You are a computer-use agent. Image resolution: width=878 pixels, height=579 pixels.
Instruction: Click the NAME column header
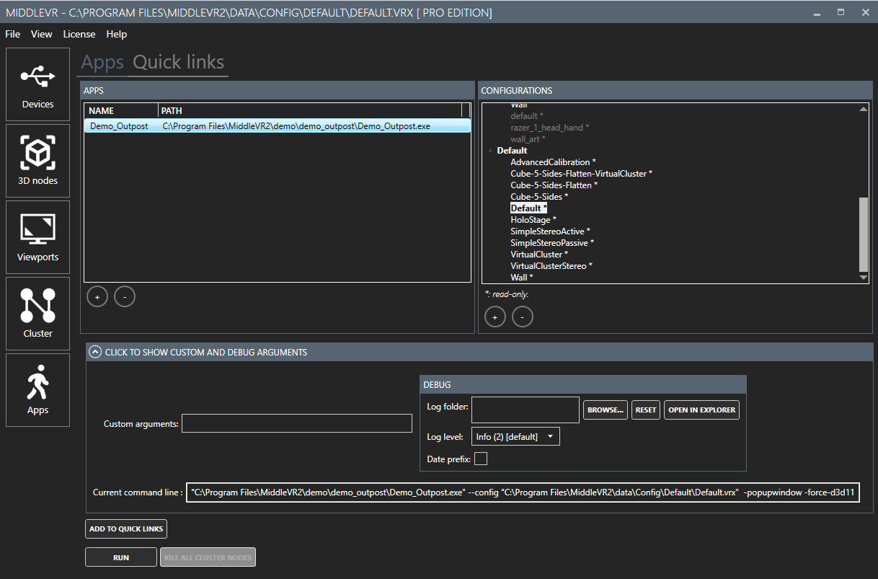[x=121, y=111]
